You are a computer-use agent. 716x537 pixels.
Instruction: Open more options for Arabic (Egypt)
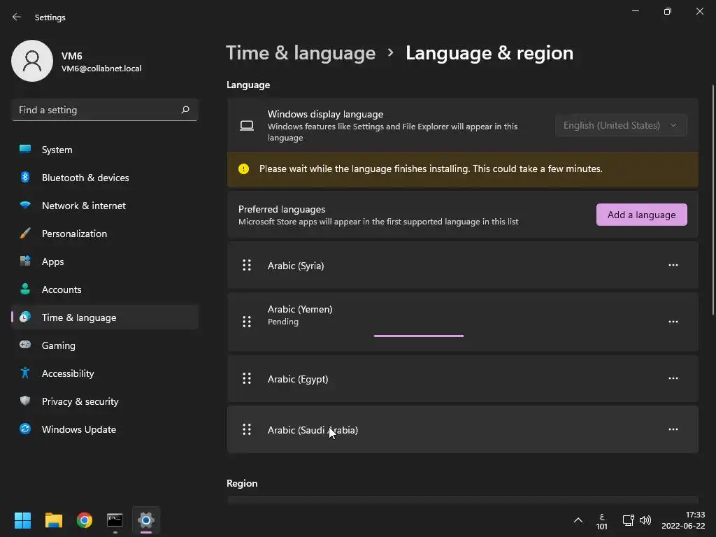(673, 378)
